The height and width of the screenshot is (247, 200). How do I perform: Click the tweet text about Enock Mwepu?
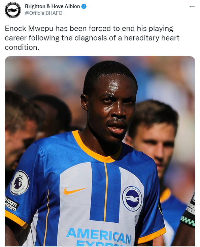click(92, 38)
